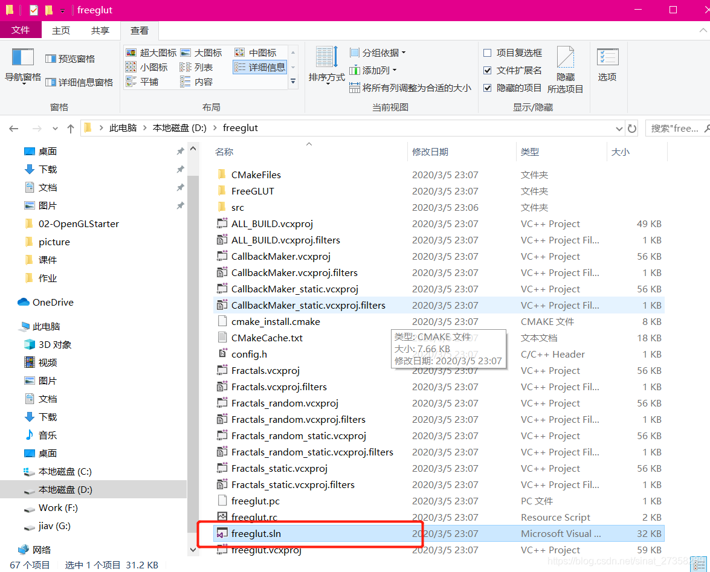The height and width of the screenshot is (572, 710).
Task: Collapse the ribbon
Action: point(703,30)
